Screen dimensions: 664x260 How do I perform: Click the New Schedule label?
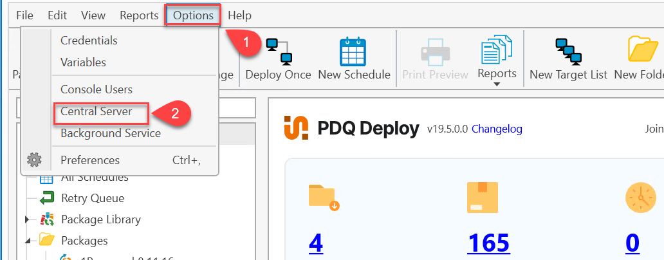click(354, 75)
